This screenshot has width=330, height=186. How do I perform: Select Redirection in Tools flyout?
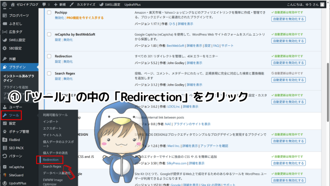click(x=51, y=160)
